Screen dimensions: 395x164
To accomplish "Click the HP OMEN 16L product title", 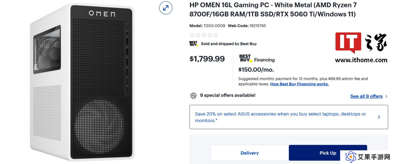I will point(273,10).
